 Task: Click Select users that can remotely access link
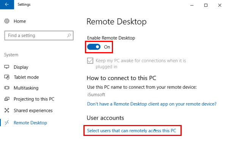click(132, 131)
